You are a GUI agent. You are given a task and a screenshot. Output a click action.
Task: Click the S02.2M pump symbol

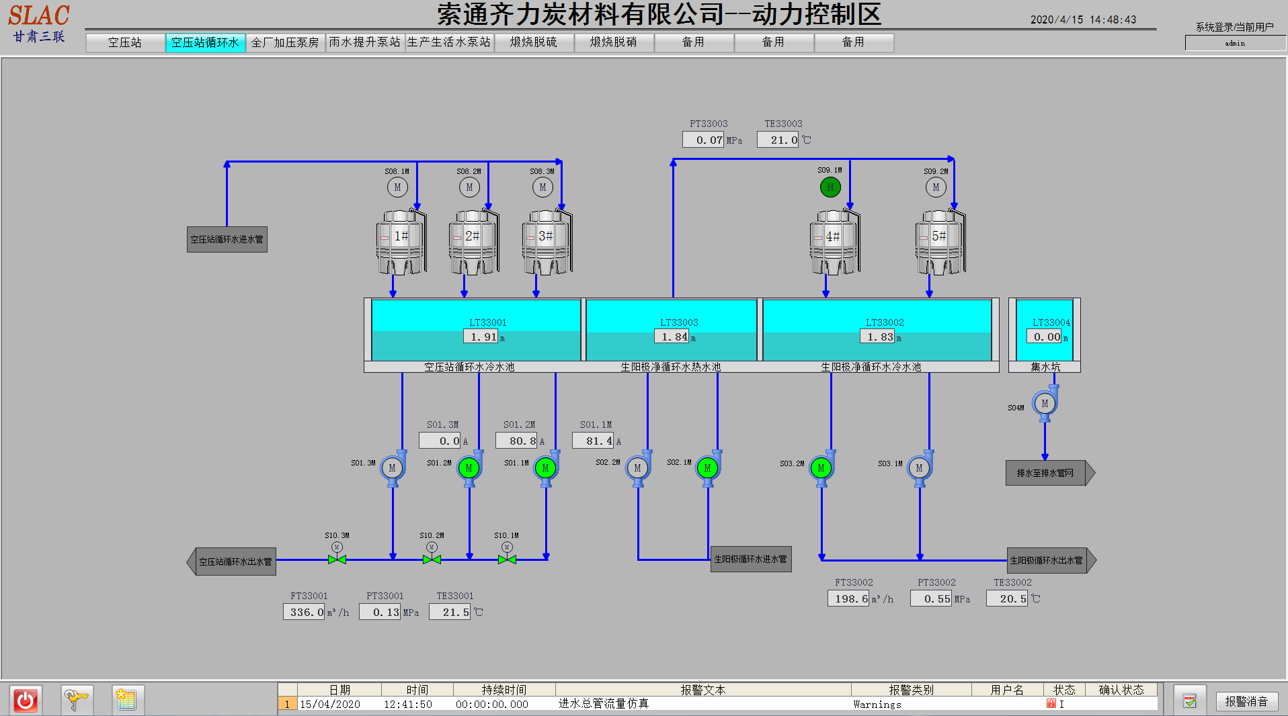638,467
